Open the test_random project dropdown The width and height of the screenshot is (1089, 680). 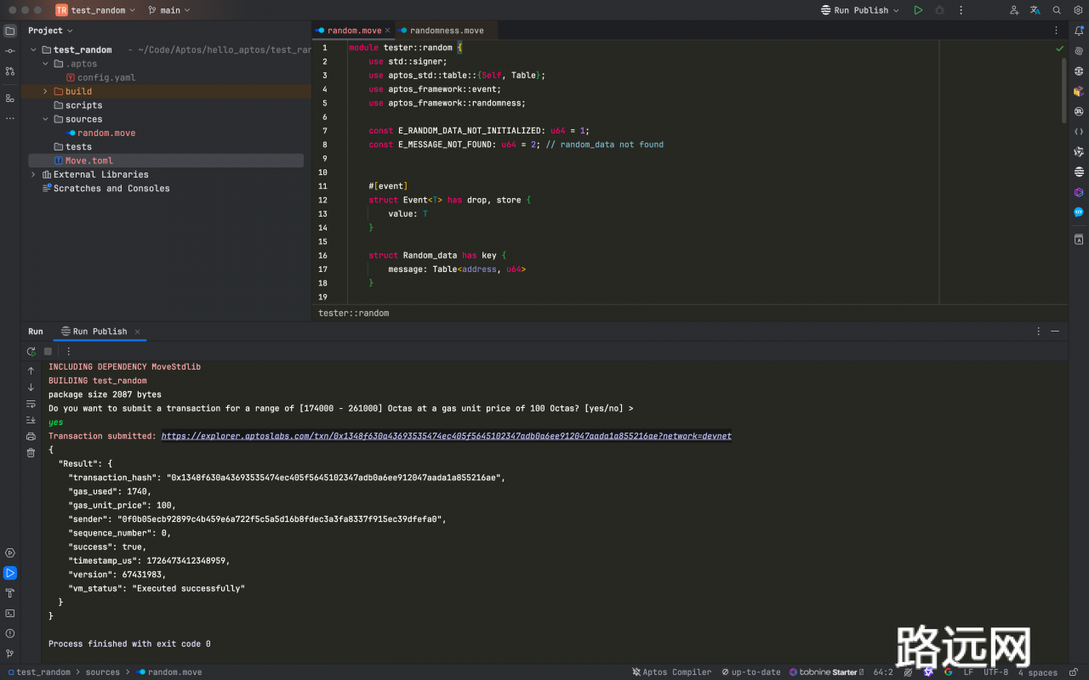pyautogui.click(x=95, y=10)
